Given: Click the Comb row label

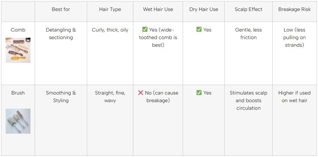Looking at the screenshot, I should 18,30.
